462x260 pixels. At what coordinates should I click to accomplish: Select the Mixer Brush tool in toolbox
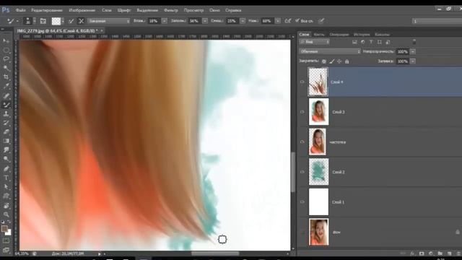[6, 105]
